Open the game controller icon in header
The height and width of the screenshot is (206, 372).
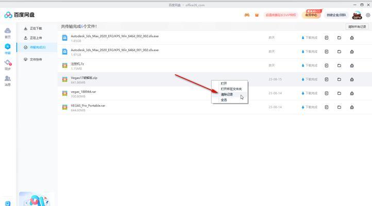click(247, 15)
